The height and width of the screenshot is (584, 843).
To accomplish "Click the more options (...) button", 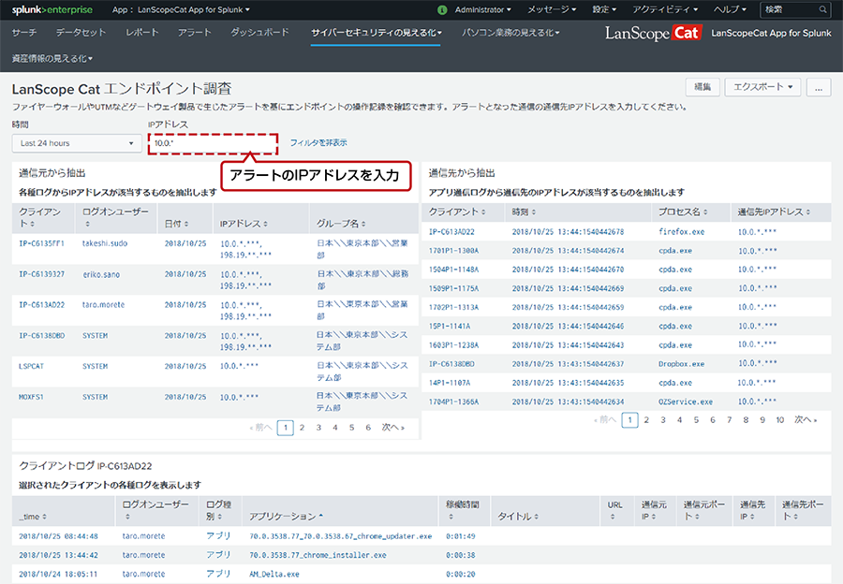I will 819,87.
